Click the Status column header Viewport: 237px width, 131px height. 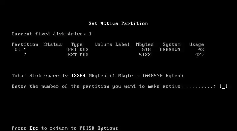(x=53, y=44)
